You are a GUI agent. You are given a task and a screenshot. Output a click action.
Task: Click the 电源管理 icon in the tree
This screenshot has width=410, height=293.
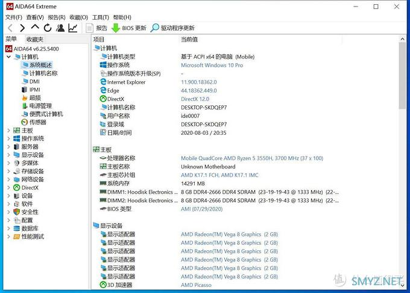pos(25,106)
